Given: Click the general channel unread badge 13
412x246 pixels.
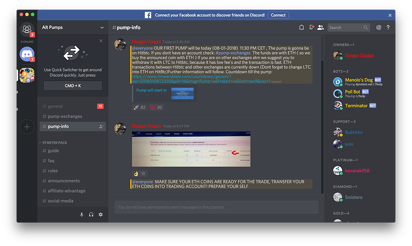Looking at the screenshot, I should click(x=100, y=107).
